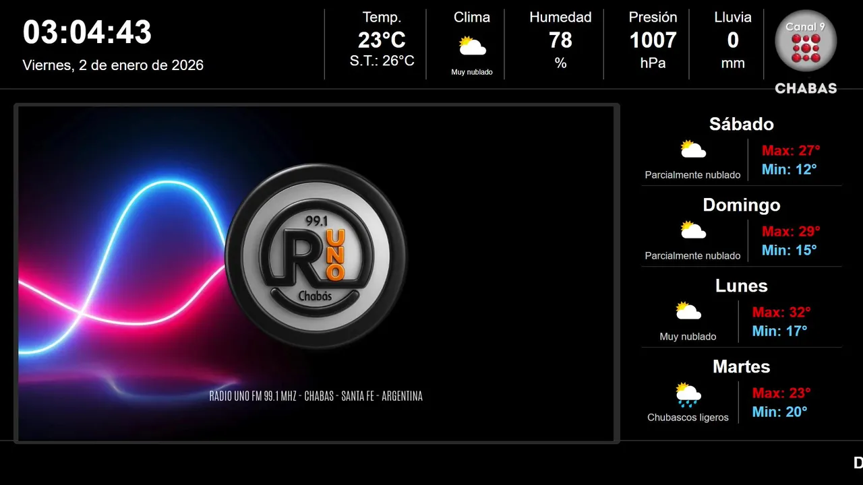Click Martes' Min: 20° value
The width and height of the screenshot is (863, 485).
779,412
